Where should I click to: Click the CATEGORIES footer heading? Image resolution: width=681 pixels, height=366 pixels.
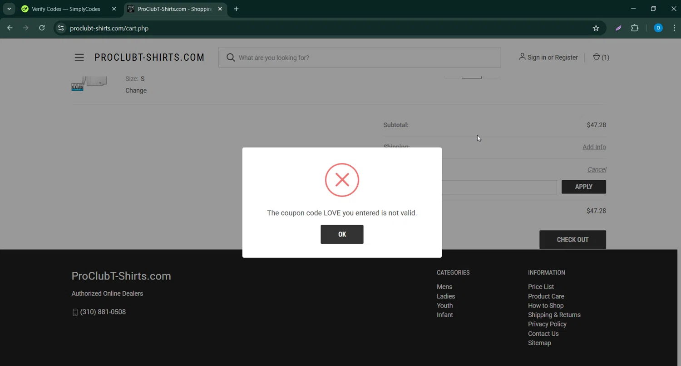tap(453, 273)
